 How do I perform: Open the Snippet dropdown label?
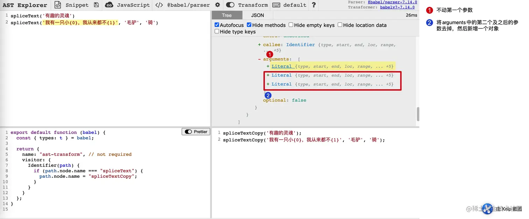pos(77,5)
